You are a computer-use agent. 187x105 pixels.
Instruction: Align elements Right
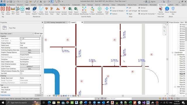pos(129,14)
